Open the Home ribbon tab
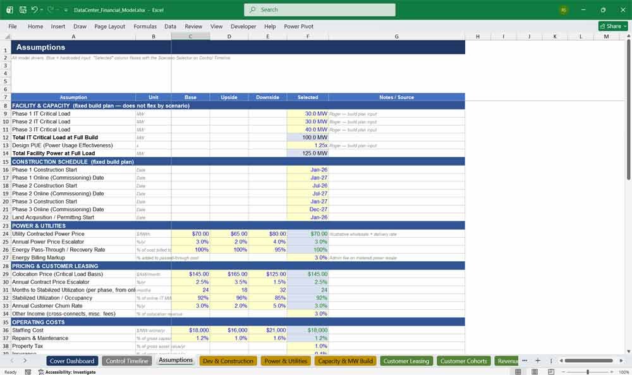 35,26
